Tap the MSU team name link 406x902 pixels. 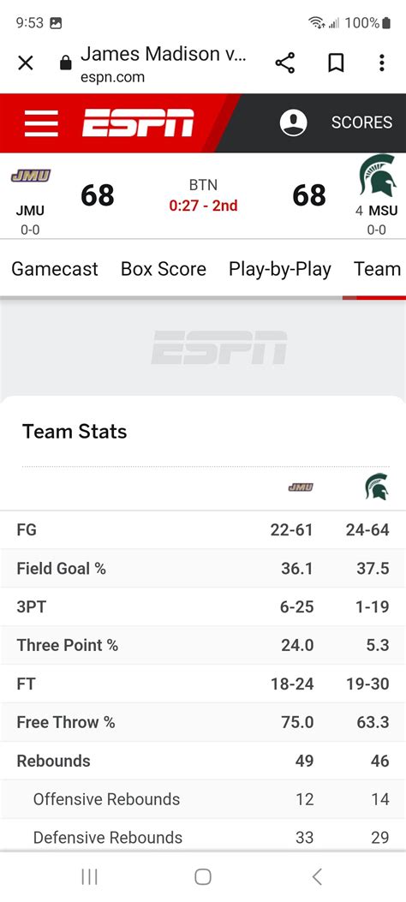point(383,211)
